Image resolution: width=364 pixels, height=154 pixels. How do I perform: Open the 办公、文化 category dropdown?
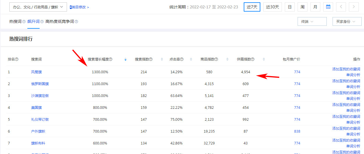38,7
